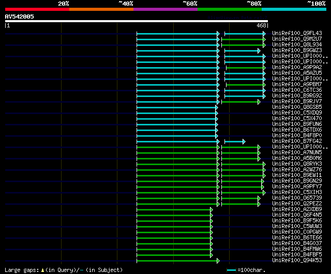
Task: Click the second cyan segment in B9GWZ3 row
Action: (243, 51)
